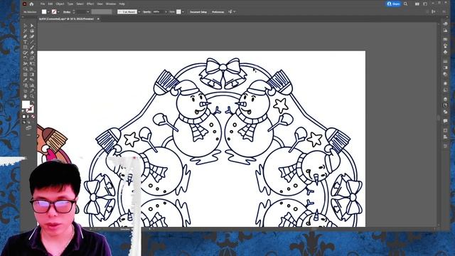455x256 pixels.
Task: Open the Layers panel icon
Action: pyautogui.click(x=446, y=99)
